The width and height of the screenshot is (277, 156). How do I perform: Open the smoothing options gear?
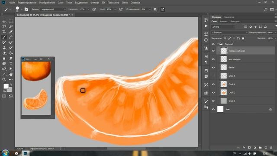[x=155, y=10]
